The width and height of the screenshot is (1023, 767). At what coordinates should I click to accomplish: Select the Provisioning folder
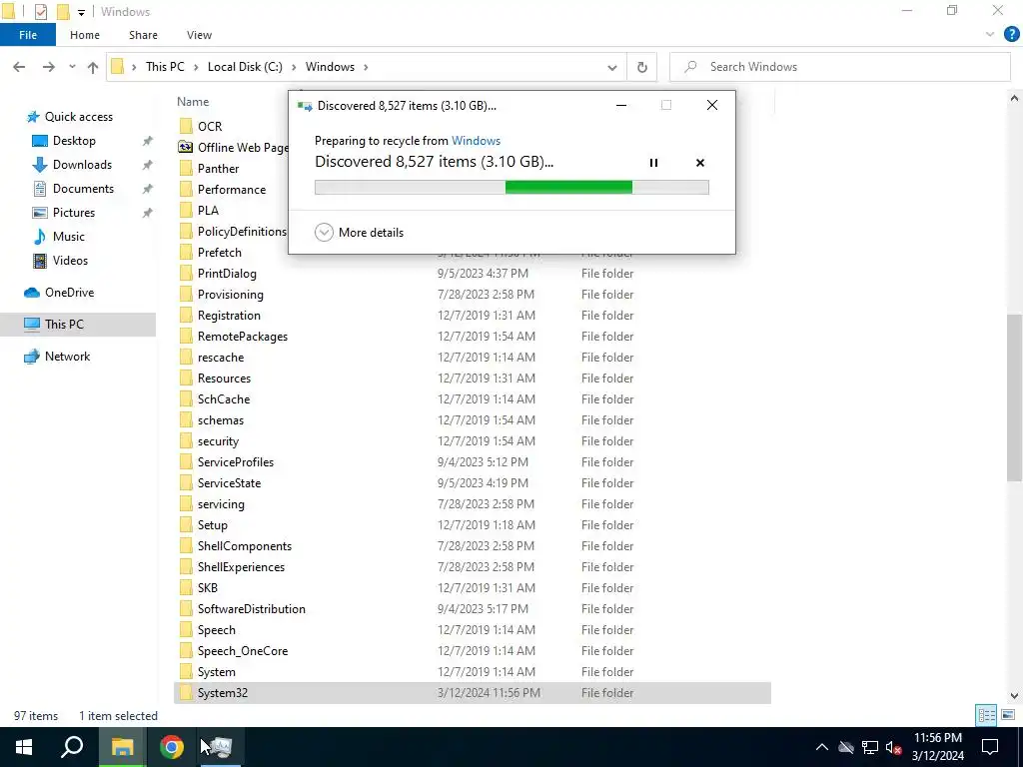click(231, 295)
